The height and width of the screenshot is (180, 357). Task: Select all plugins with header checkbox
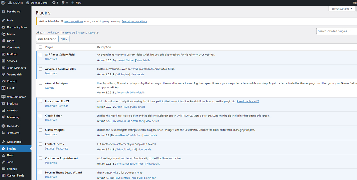[x=40, y=47]
